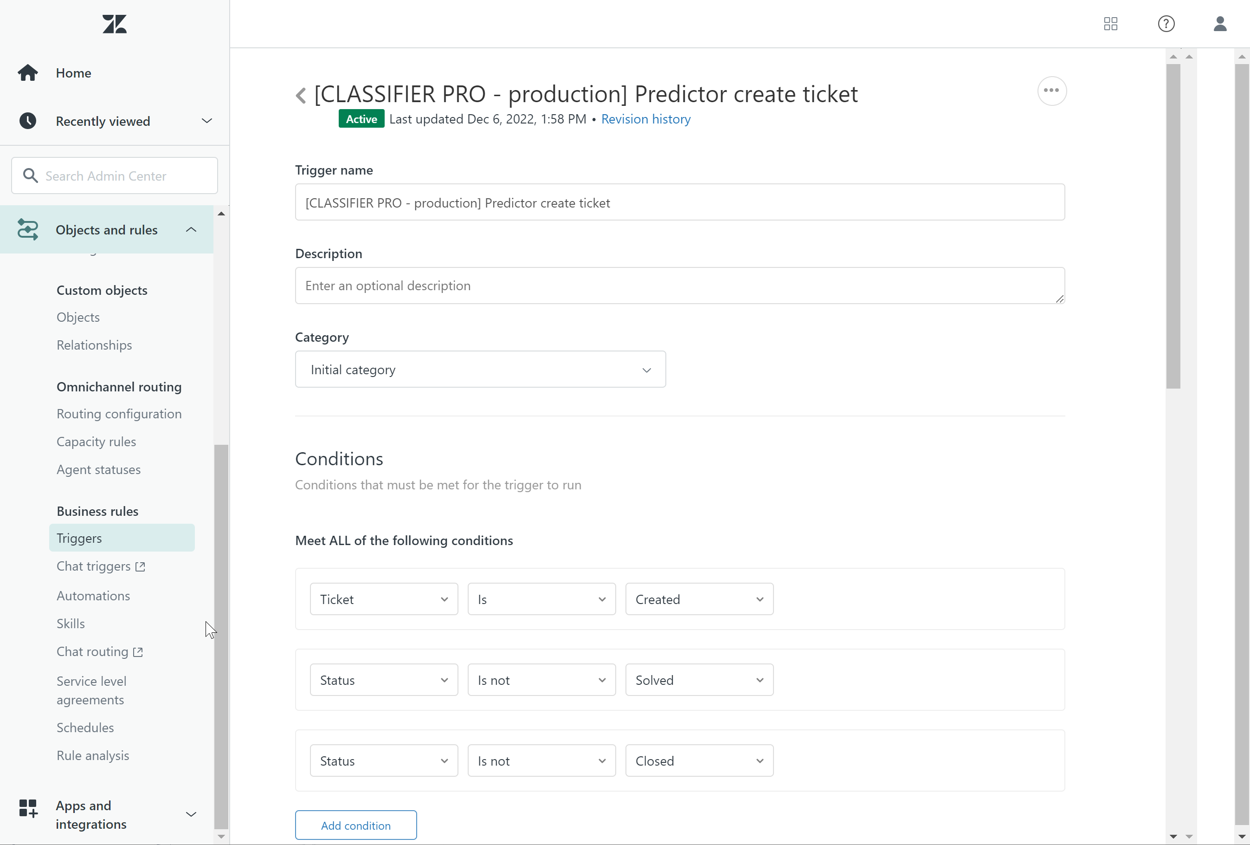Click sidebar scrollbar down arrow
Image resolution: width=1250 pixels, height=845 pixels.
(x=221, y=836)
